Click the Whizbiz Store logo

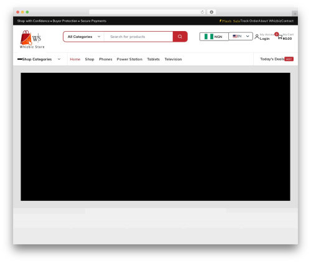click(x=32, y=39)
